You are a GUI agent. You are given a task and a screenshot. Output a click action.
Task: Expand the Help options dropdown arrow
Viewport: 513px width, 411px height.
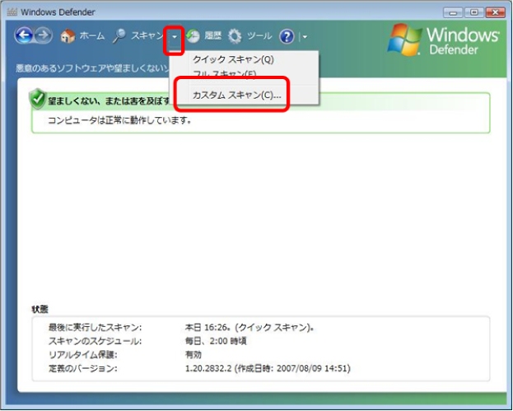point(304,38)
